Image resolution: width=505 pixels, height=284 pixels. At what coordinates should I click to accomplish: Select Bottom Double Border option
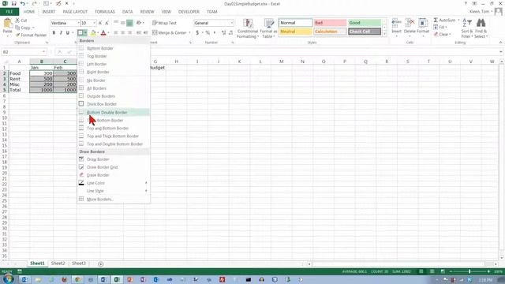pos(114,112)
